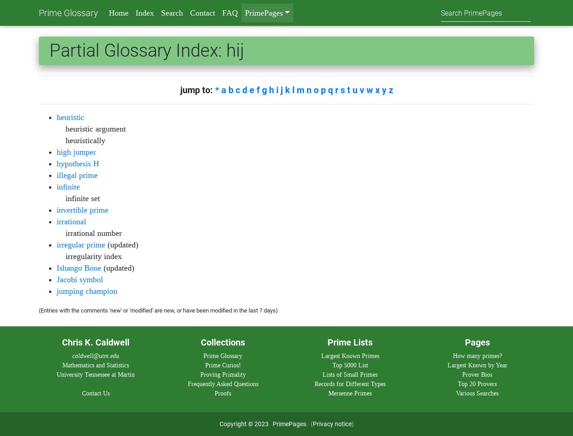Screen dimensions: 573x436
Task: Jump to letter s index
Action: coord(343,90)
